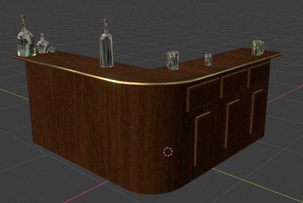Select the beer mug near the counter's inner corner

(x=172, y=60)
